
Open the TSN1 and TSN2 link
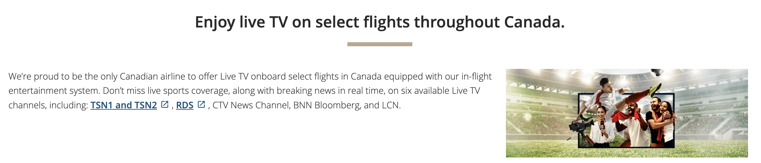tap(123, 105)
